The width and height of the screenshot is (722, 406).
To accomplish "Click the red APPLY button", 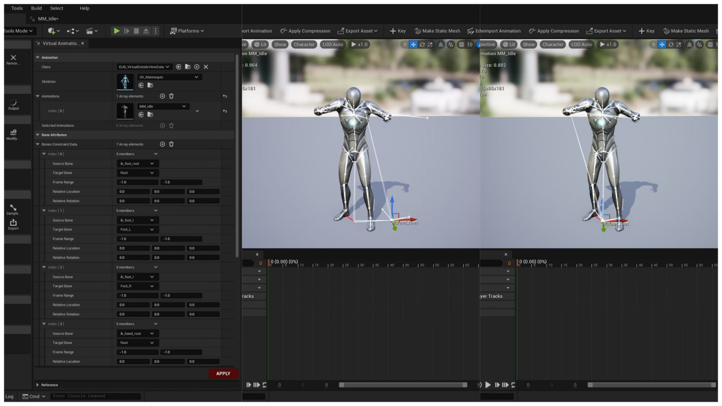I will (223, 373).
